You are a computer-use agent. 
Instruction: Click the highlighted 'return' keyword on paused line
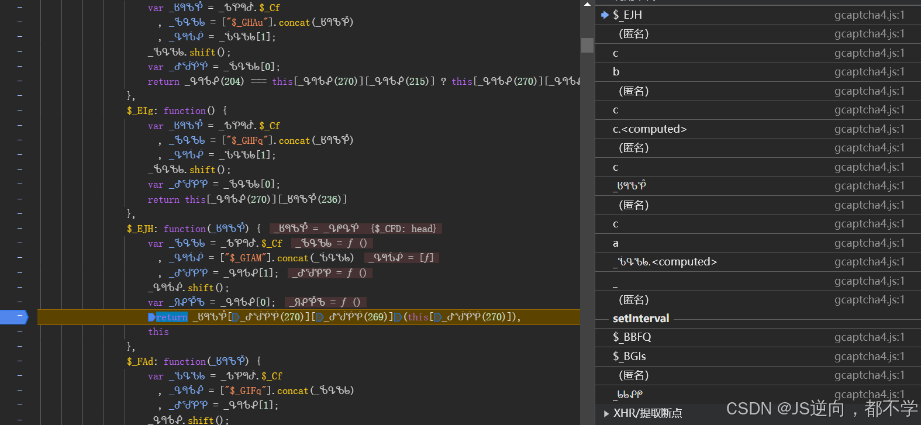172,317
